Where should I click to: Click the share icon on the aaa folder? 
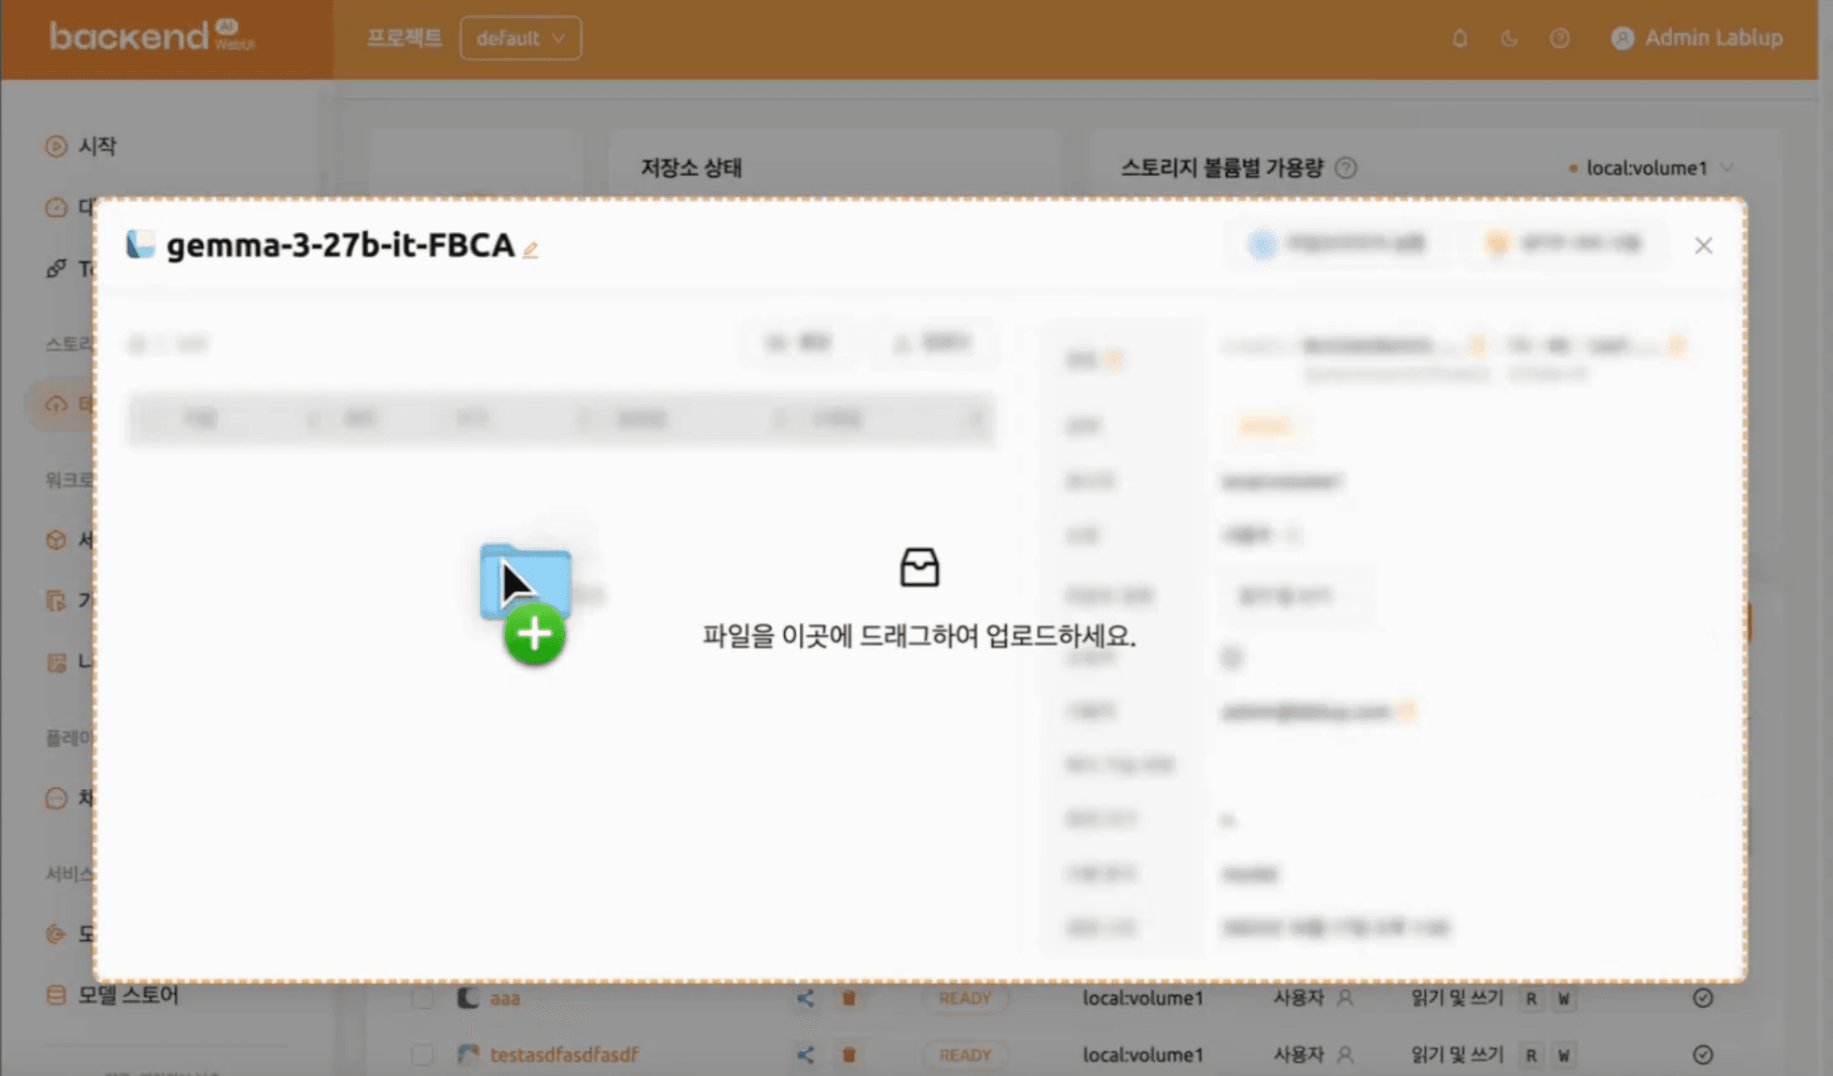click(x=803, y=998)
